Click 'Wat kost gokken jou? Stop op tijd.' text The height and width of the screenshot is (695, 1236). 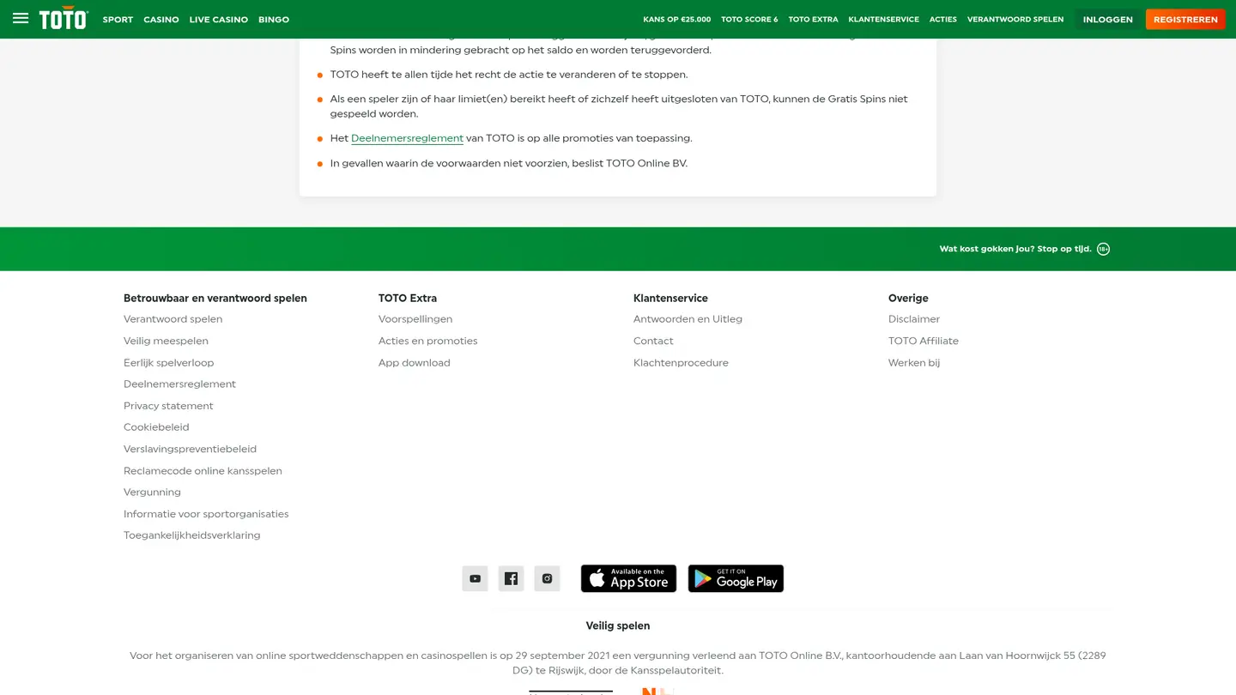coord(1015,249)
